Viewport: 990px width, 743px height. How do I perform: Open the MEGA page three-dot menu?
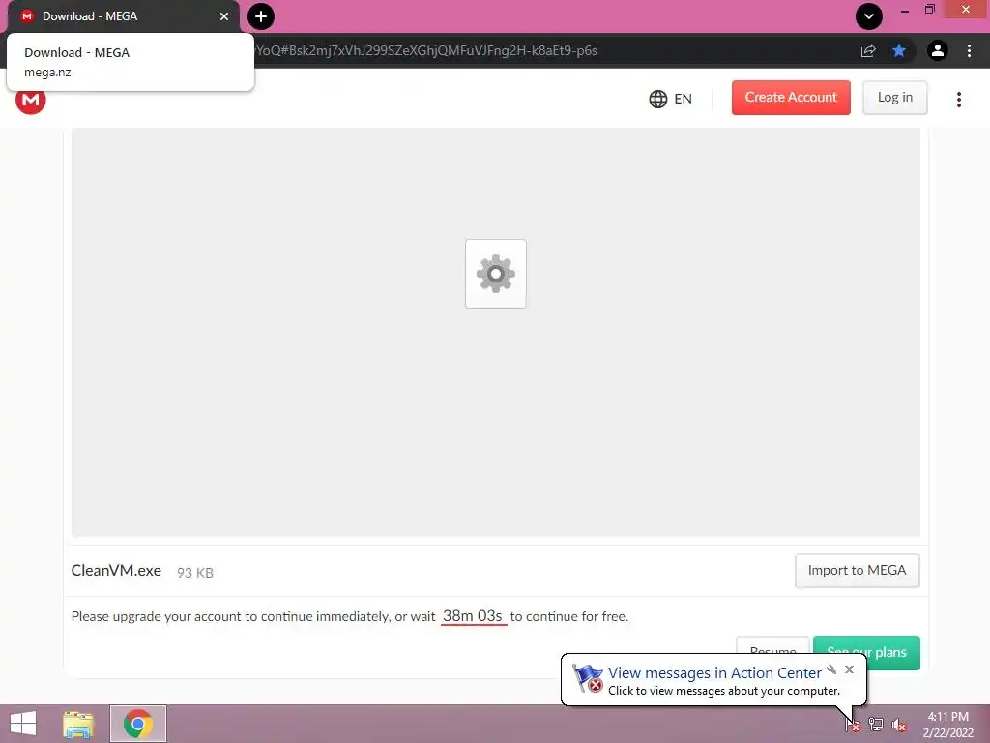tap(958, 100)
